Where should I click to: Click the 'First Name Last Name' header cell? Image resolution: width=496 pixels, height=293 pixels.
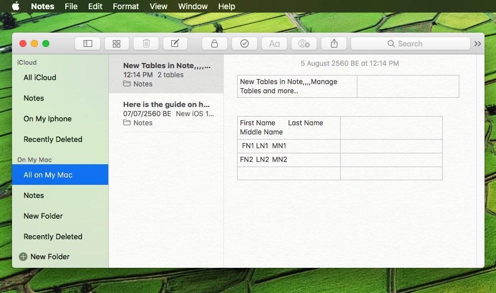click(x=289, y=128)
